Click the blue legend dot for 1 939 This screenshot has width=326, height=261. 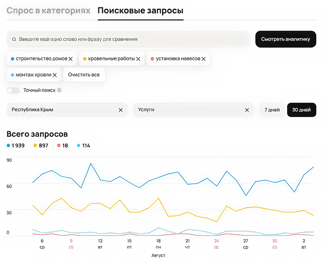(8, 145)
